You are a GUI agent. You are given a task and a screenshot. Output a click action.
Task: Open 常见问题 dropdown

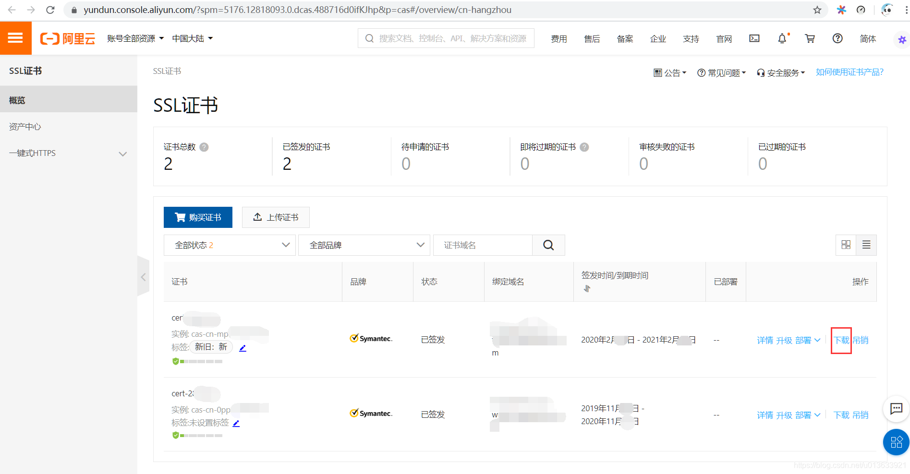pos(722,72)
